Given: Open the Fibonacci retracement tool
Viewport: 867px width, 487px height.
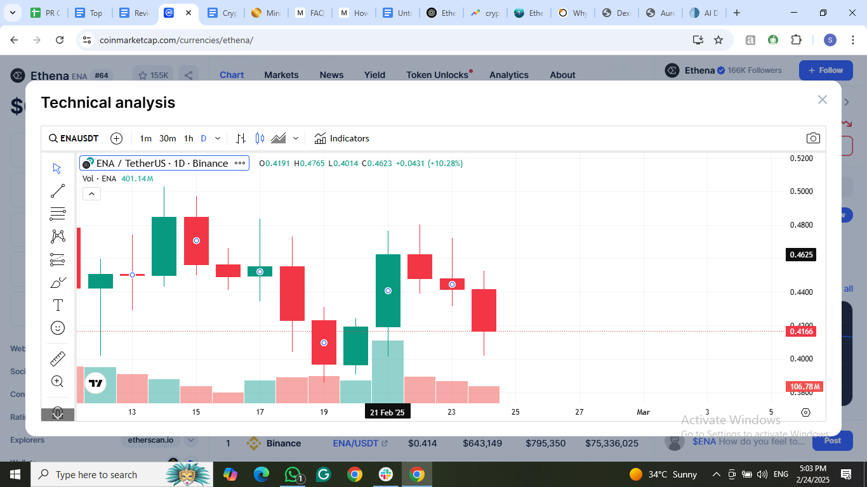Looking at the screenshot, I should point(57,214).
